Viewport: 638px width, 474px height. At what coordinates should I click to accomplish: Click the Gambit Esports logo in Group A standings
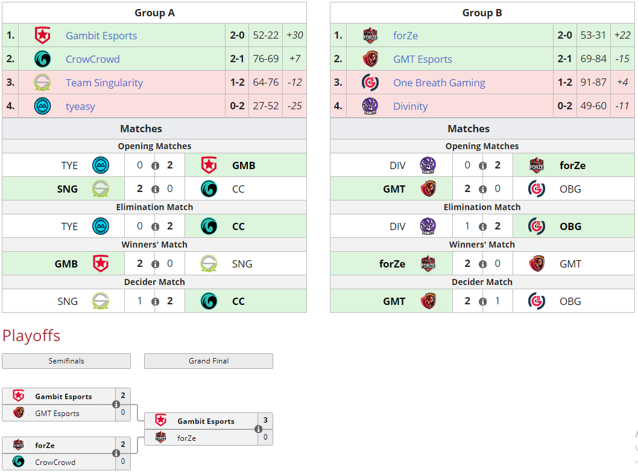42,36
